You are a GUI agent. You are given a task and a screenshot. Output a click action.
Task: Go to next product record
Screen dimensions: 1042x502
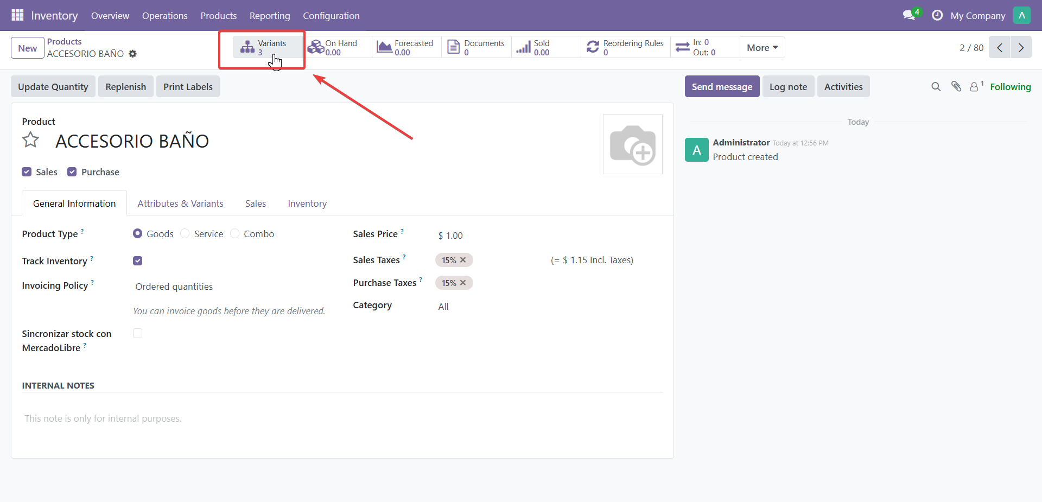pyautogui.click(x=1021, y=48)
